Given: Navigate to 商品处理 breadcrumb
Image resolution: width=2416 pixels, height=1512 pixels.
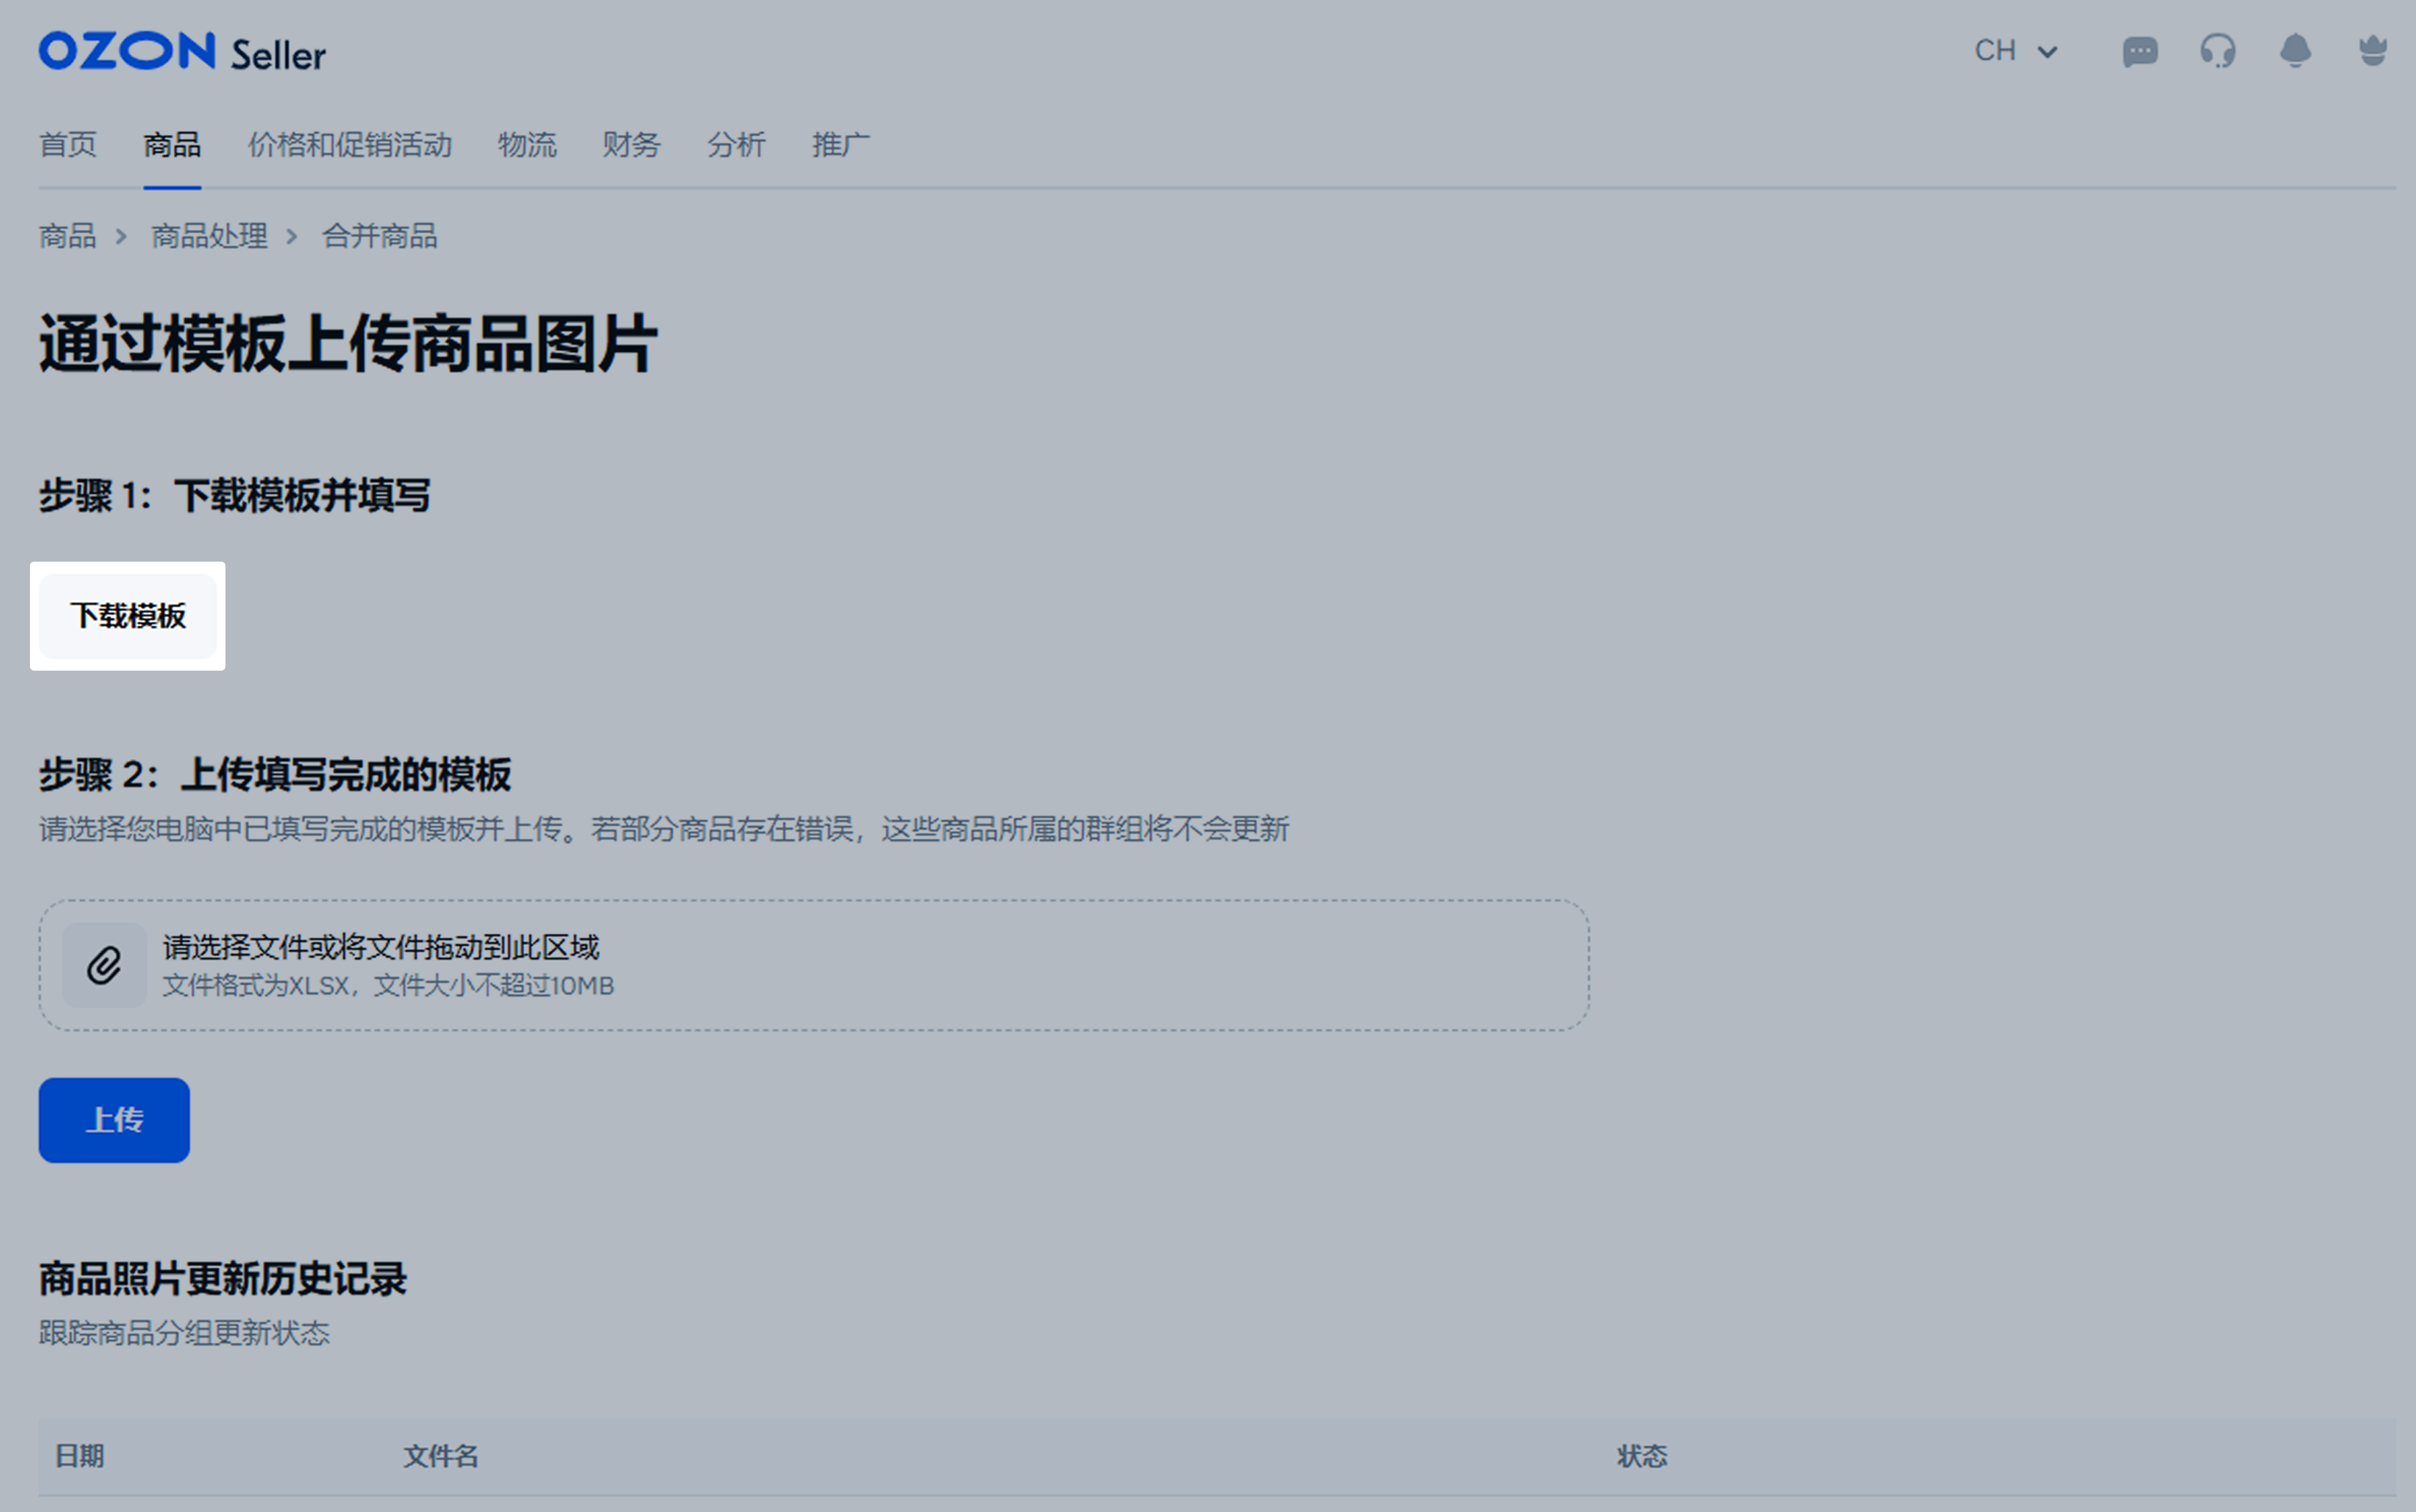Looking at the screenshot, I should (x=209, y=236).
